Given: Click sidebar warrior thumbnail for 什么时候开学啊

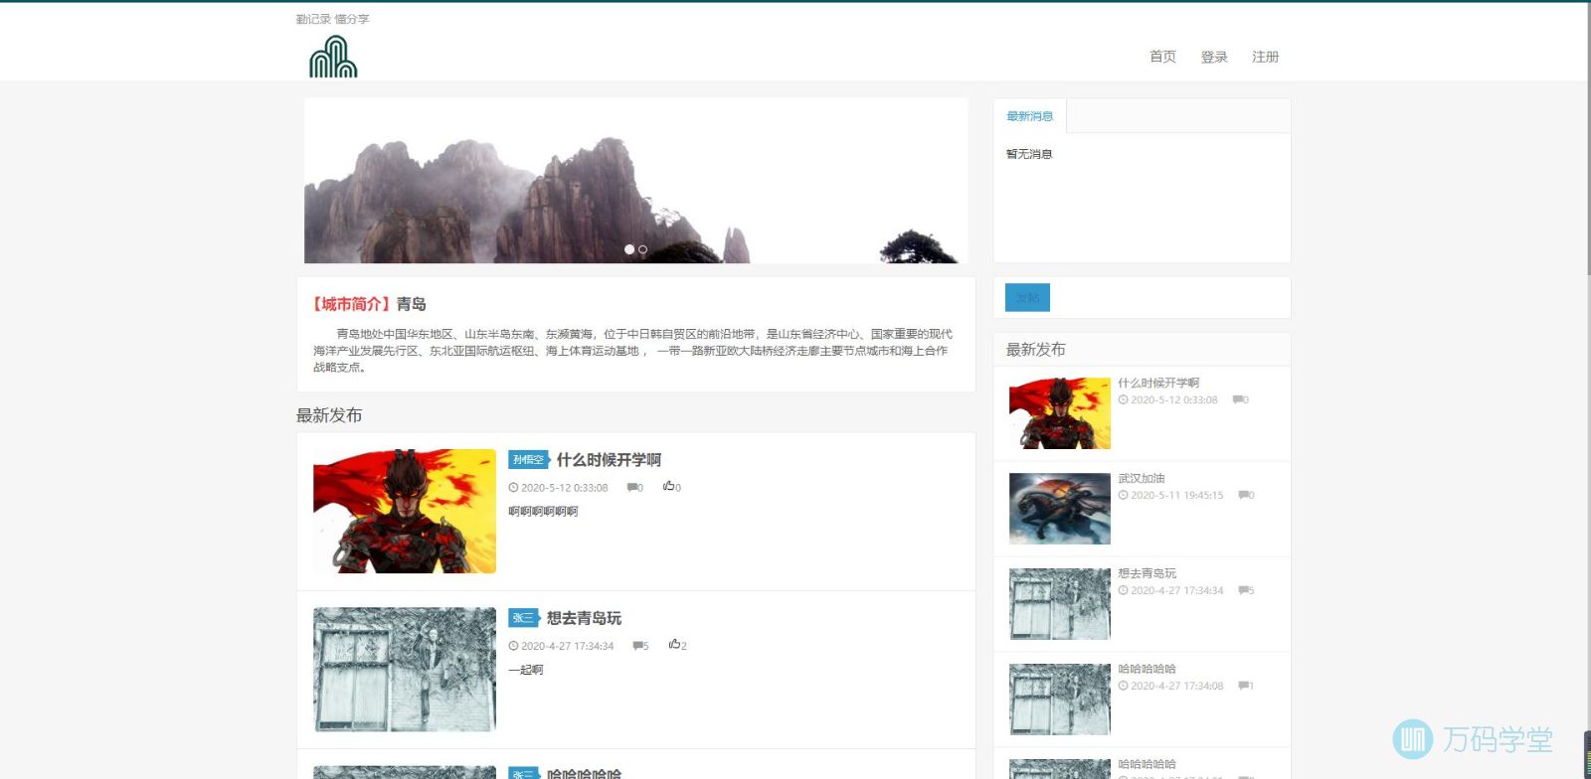Looking at the screenshot, I should 1060,413.
